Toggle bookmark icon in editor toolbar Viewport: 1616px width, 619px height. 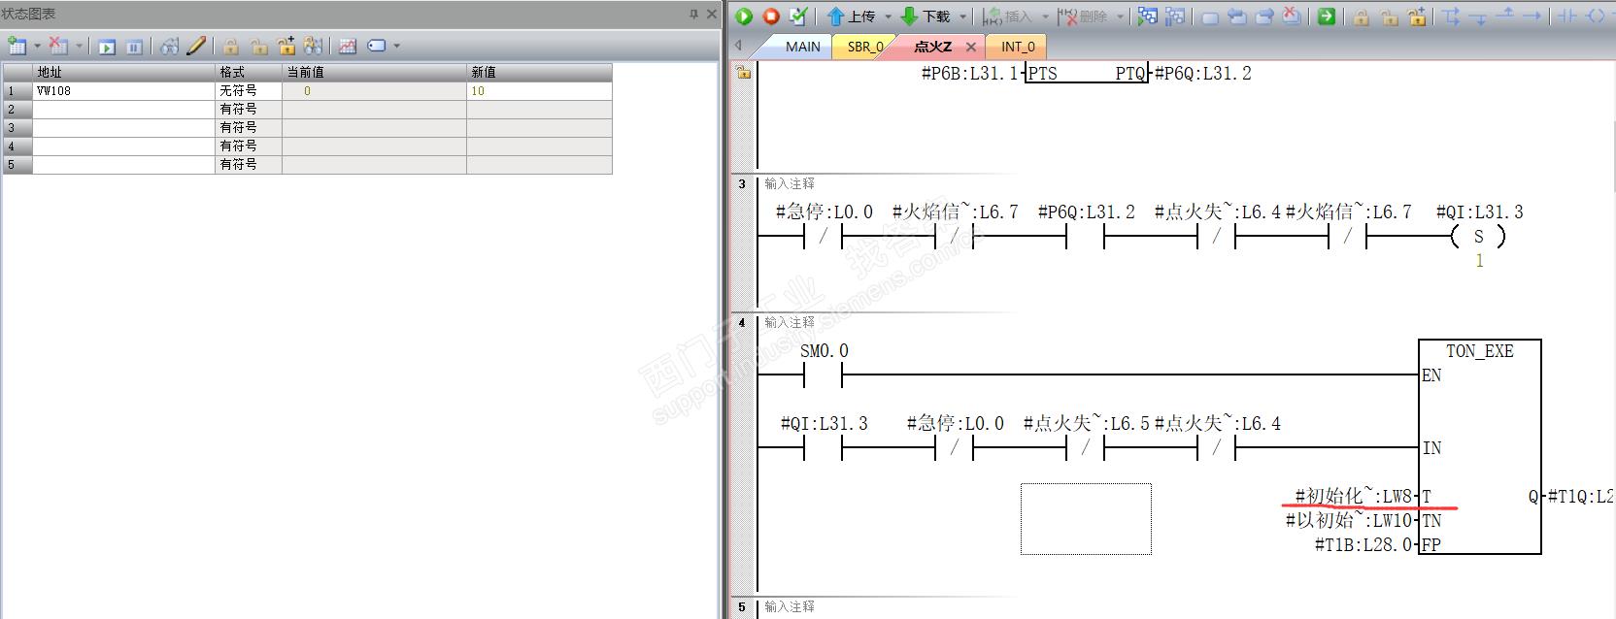[x=1210, y=16]
